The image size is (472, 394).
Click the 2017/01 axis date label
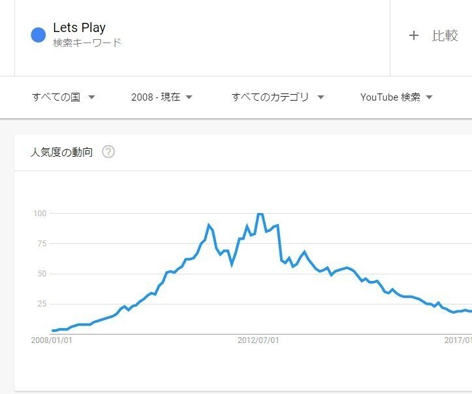pos(458,340)
